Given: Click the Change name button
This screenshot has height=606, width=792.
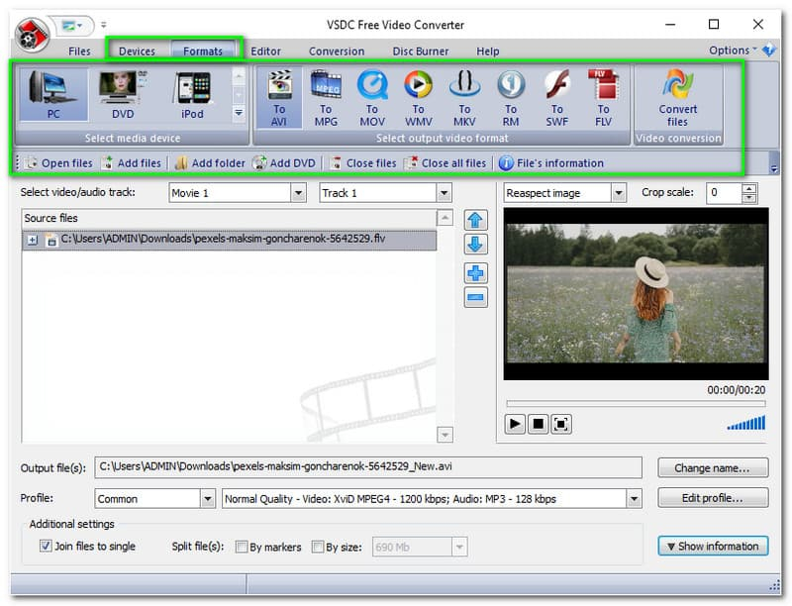Looking at the screenshot, I should pyautogui.click(x=713, y=468).
